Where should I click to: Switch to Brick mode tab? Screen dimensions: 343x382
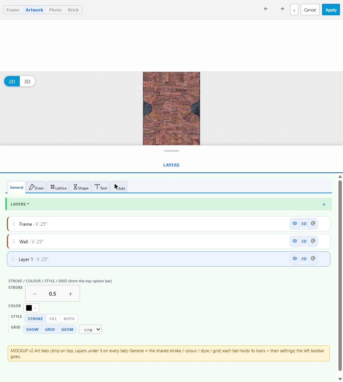(73, 10)
